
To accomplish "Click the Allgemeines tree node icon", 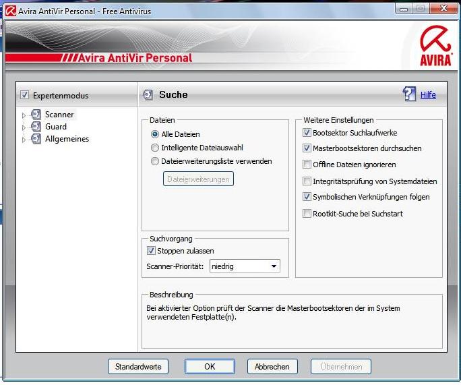I will click(36, 139).
